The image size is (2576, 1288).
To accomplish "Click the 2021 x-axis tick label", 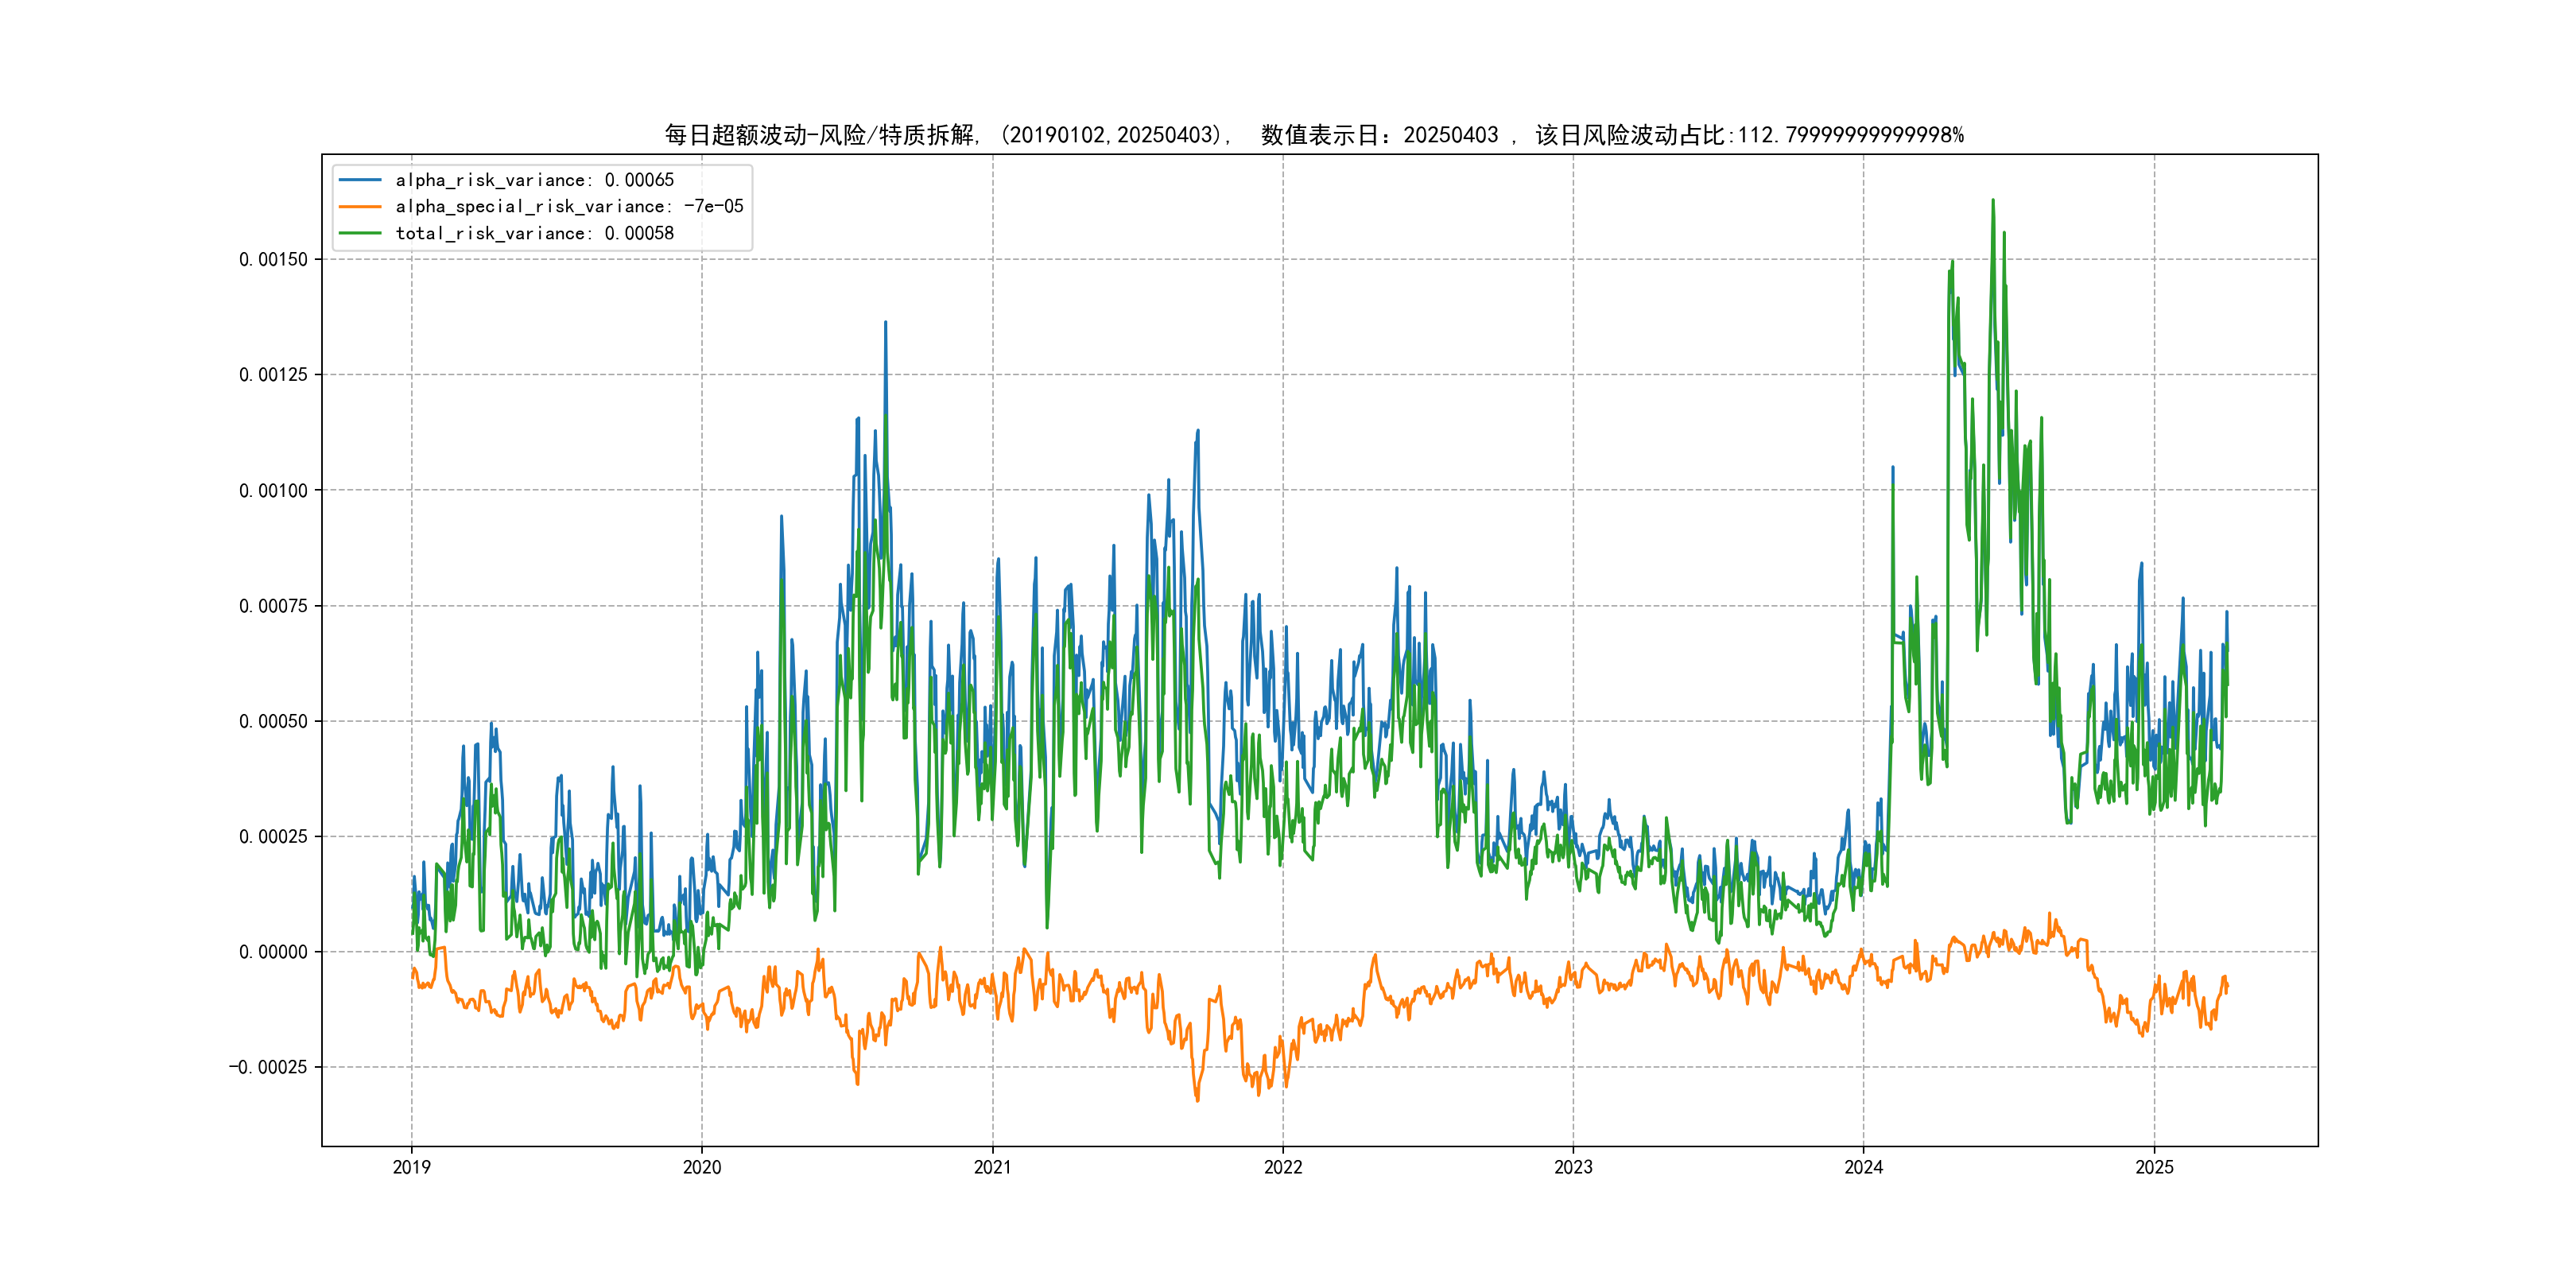I will coord(992,1167).
